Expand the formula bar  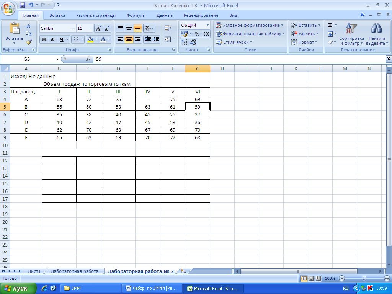tap(389, 59)
